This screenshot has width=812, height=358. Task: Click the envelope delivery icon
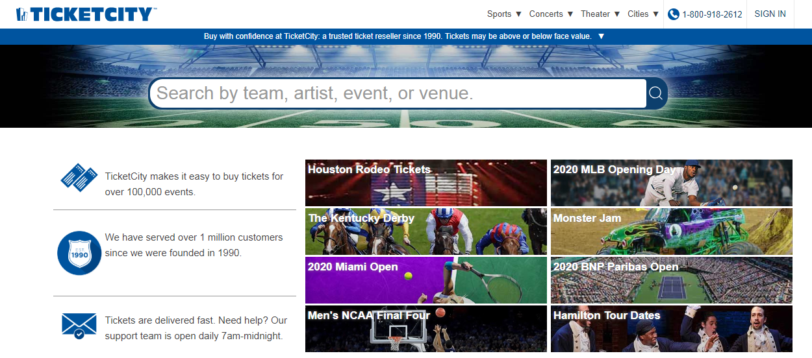click(x=79, y=326)
